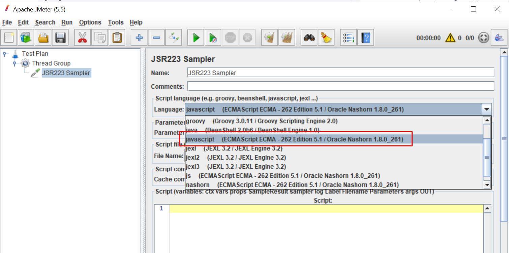This screenshot has width=509, height=253.
Task: Choose nashorn from the language list
Action: click(x=334, y=185)
